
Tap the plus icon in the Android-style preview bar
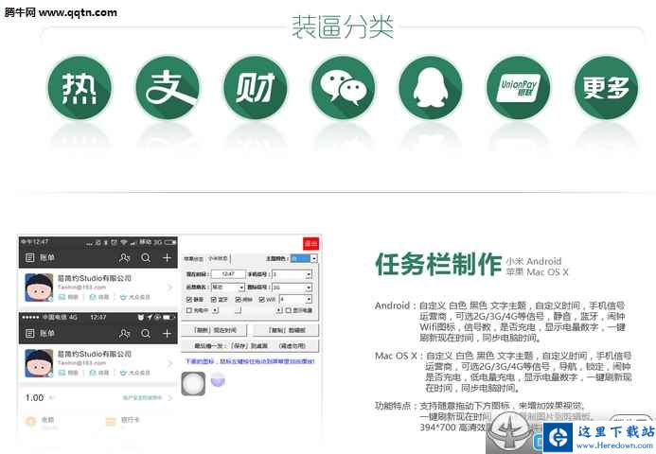pyautogui.click(x=167, y=257)
